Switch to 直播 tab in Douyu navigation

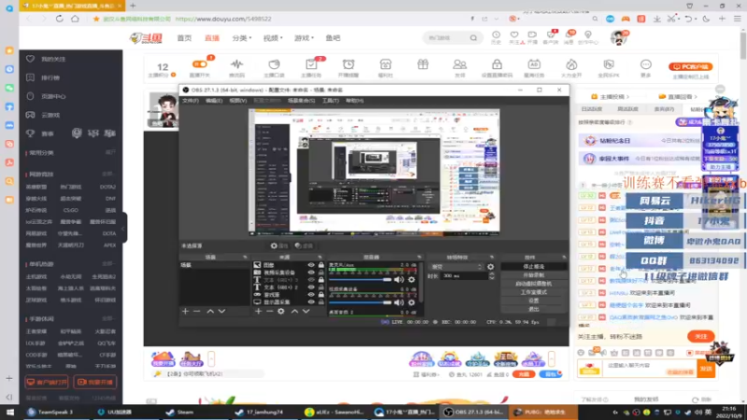pyautogui.click(x=212, y=37)
